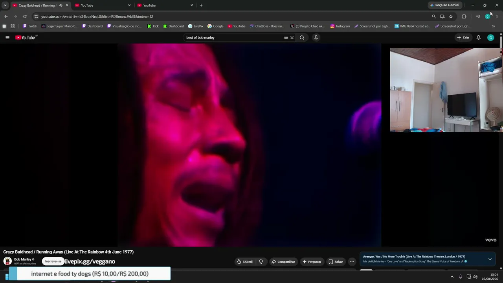Open the media controls icon in toolbar
503x283 pixels.
coord(478,17)
